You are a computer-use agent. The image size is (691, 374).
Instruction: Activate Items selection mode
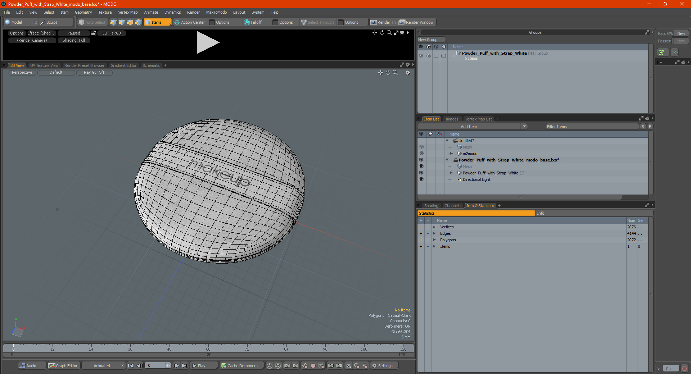point(157,22)
